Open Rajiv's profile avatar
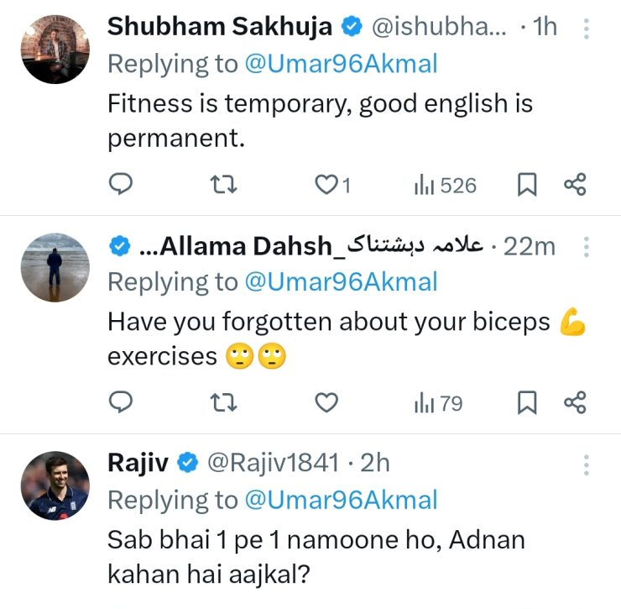Screen dimensions: 621x609 pos(55,486)
